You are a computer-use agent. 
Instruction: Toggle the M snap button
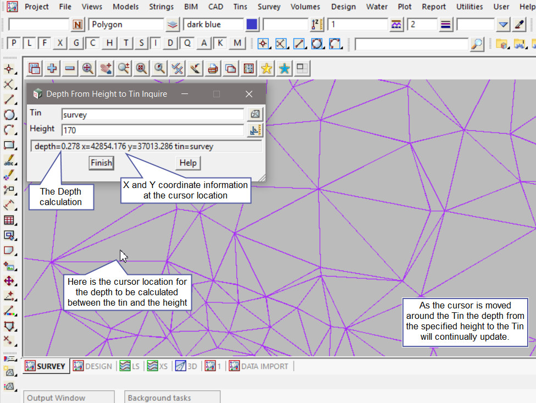click(x=237, y=43)
